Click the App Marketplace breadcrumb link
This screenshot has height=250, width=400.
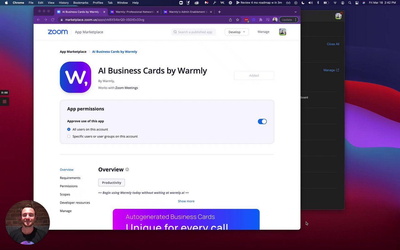point(73,52)
